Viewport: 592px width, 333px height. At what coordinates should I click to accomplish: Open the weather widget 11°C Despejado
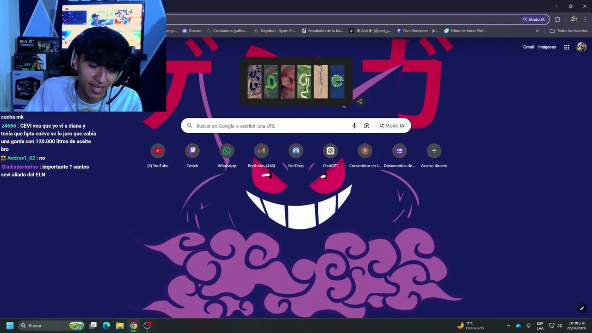[x=470, y=326]
